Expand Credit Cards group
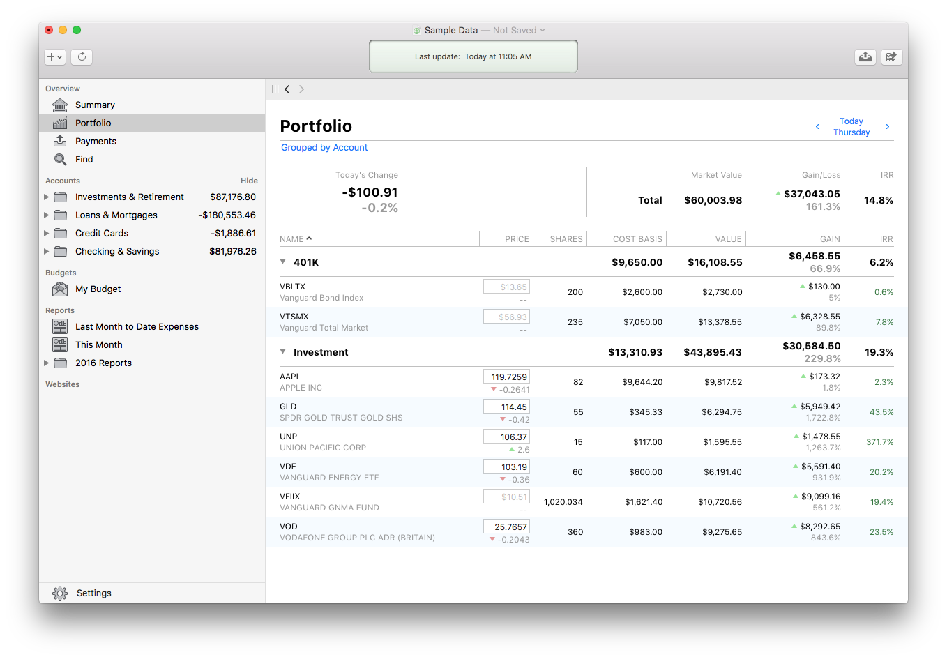947x659 pixels. (46, 233)
